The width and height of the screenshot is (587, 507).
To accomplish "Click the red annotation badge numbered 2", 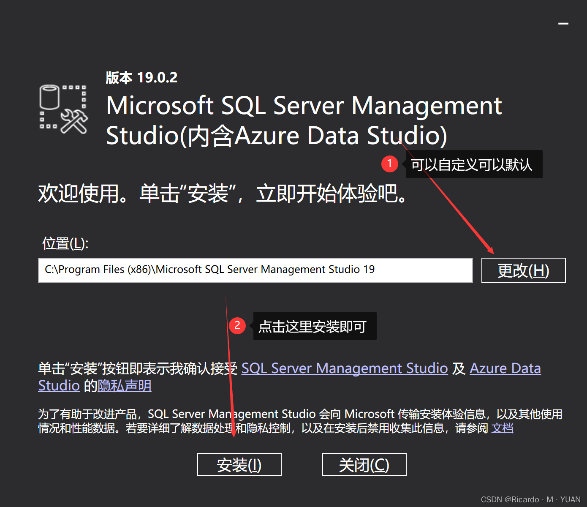I will point(237,326).
